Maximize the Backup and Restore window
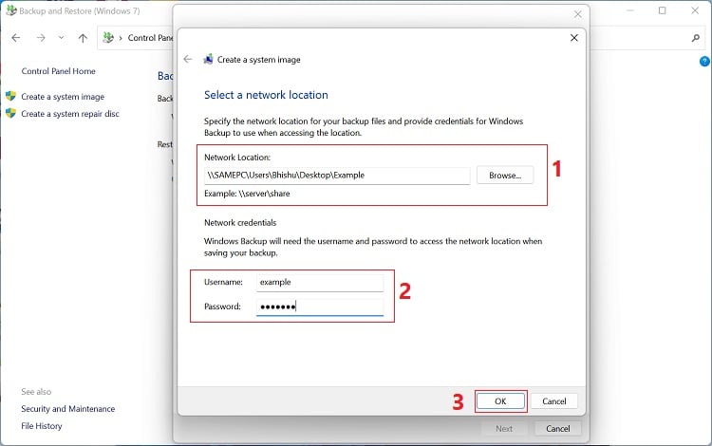712x446 pixels. [662, 10]
